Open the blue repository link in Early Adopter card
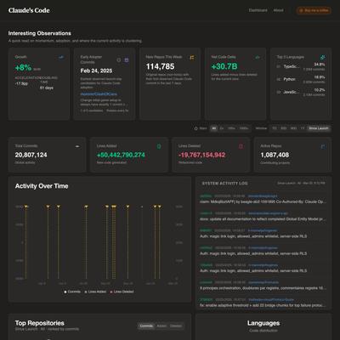 [99, 94]
